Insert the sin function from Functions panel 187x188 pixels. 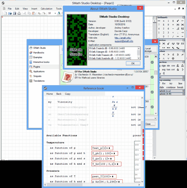click(168, 66)
